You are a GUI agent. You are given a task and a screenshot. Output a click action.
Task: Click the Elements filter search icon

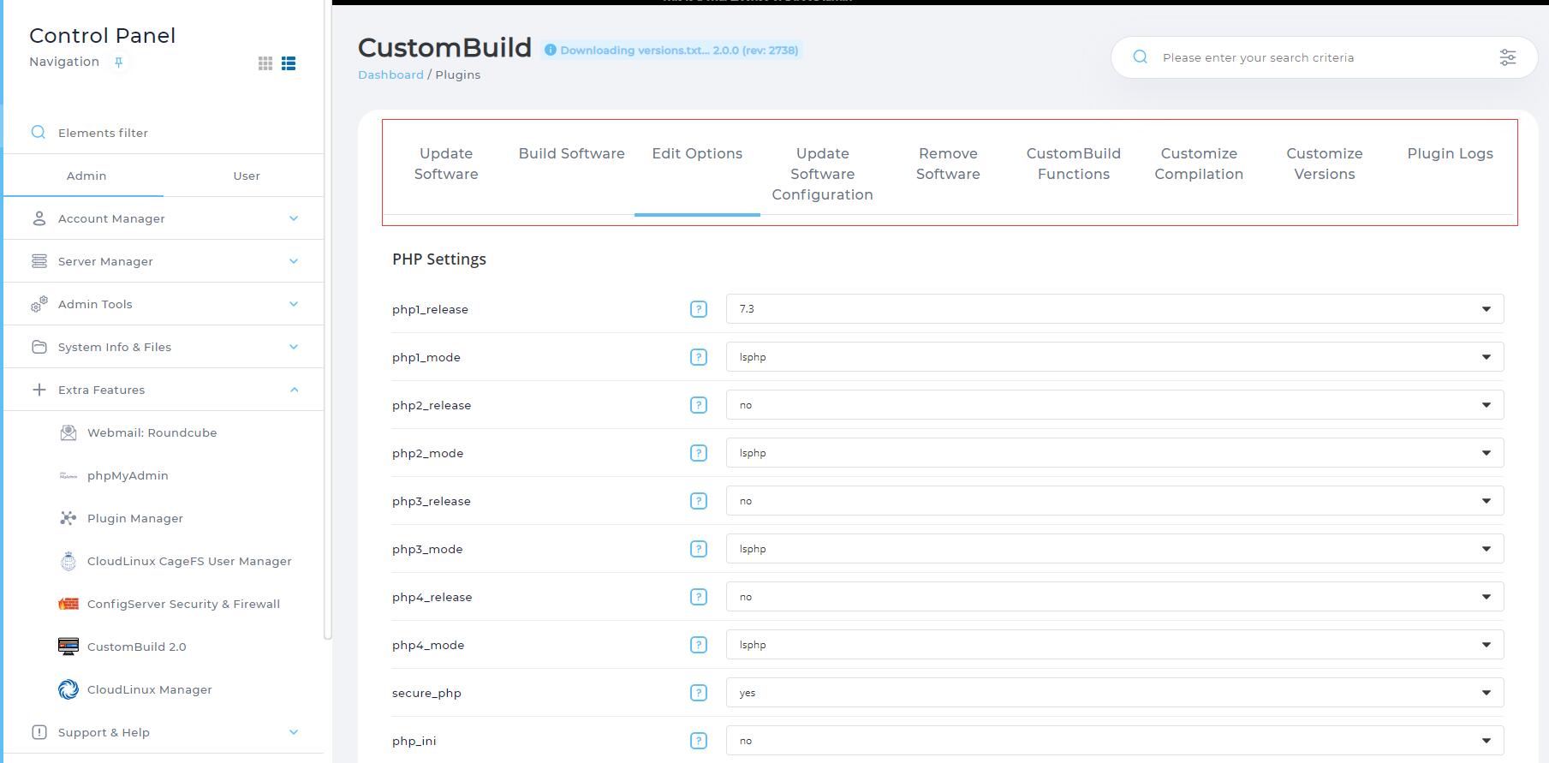(x=39, y=132)
